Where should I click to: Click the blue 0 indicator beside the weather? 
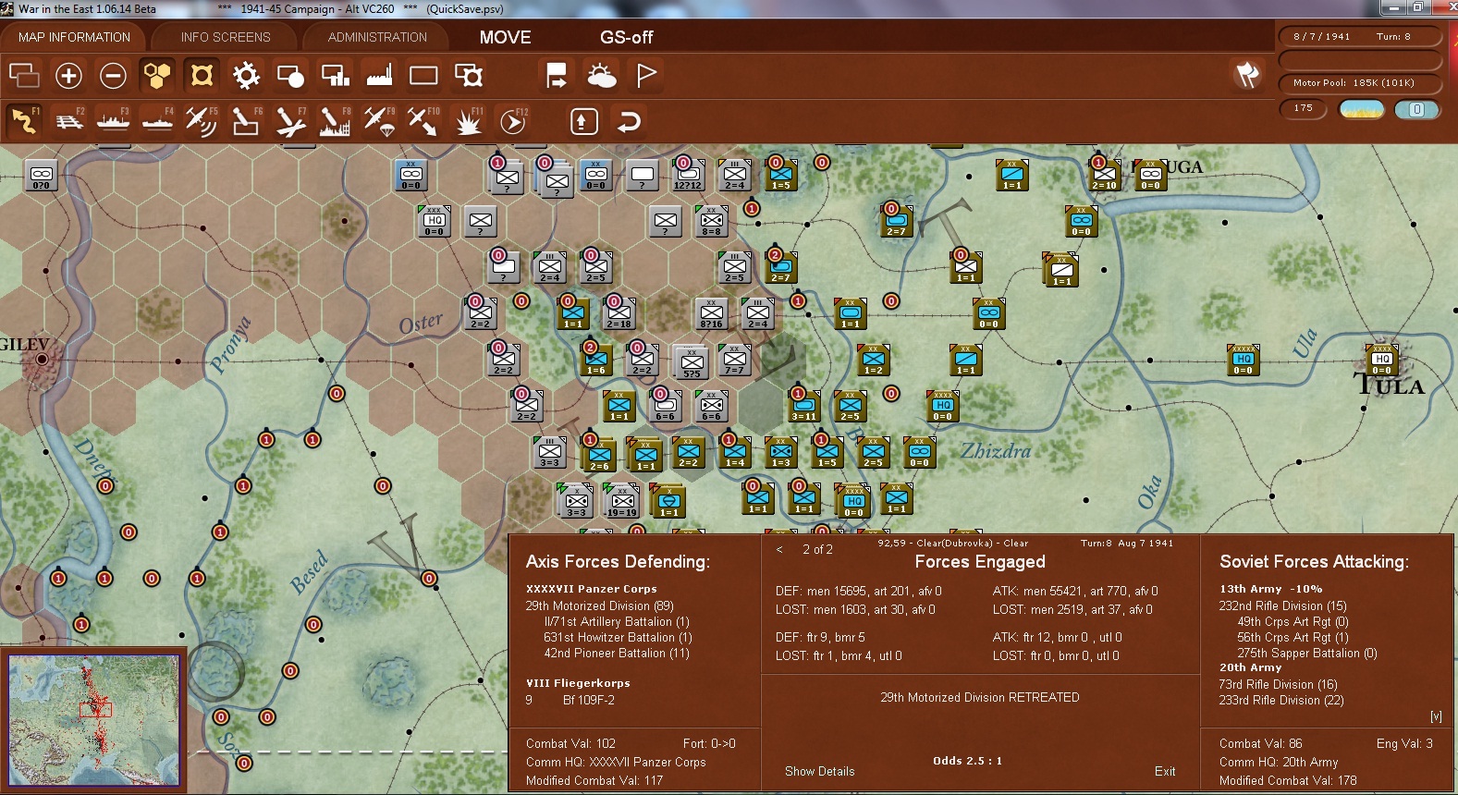pyautogui.click(x=1416, y=109)
